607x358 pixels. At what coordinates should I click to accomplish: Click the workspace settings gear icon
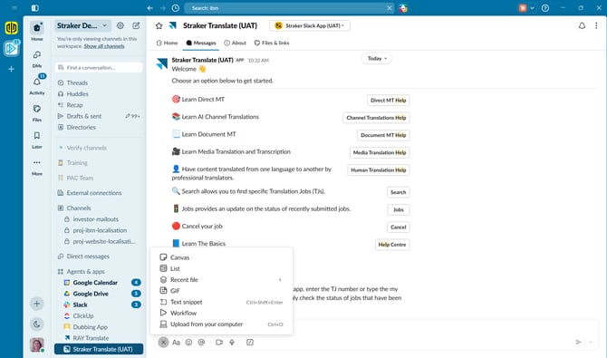pyautogui.click(x=120, y=25)
